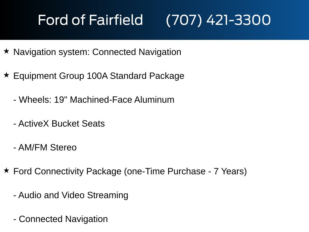Select the "Standard Package" text
Image resolution: width=309 pixels, height=232 pixels.
pos(147,76)
